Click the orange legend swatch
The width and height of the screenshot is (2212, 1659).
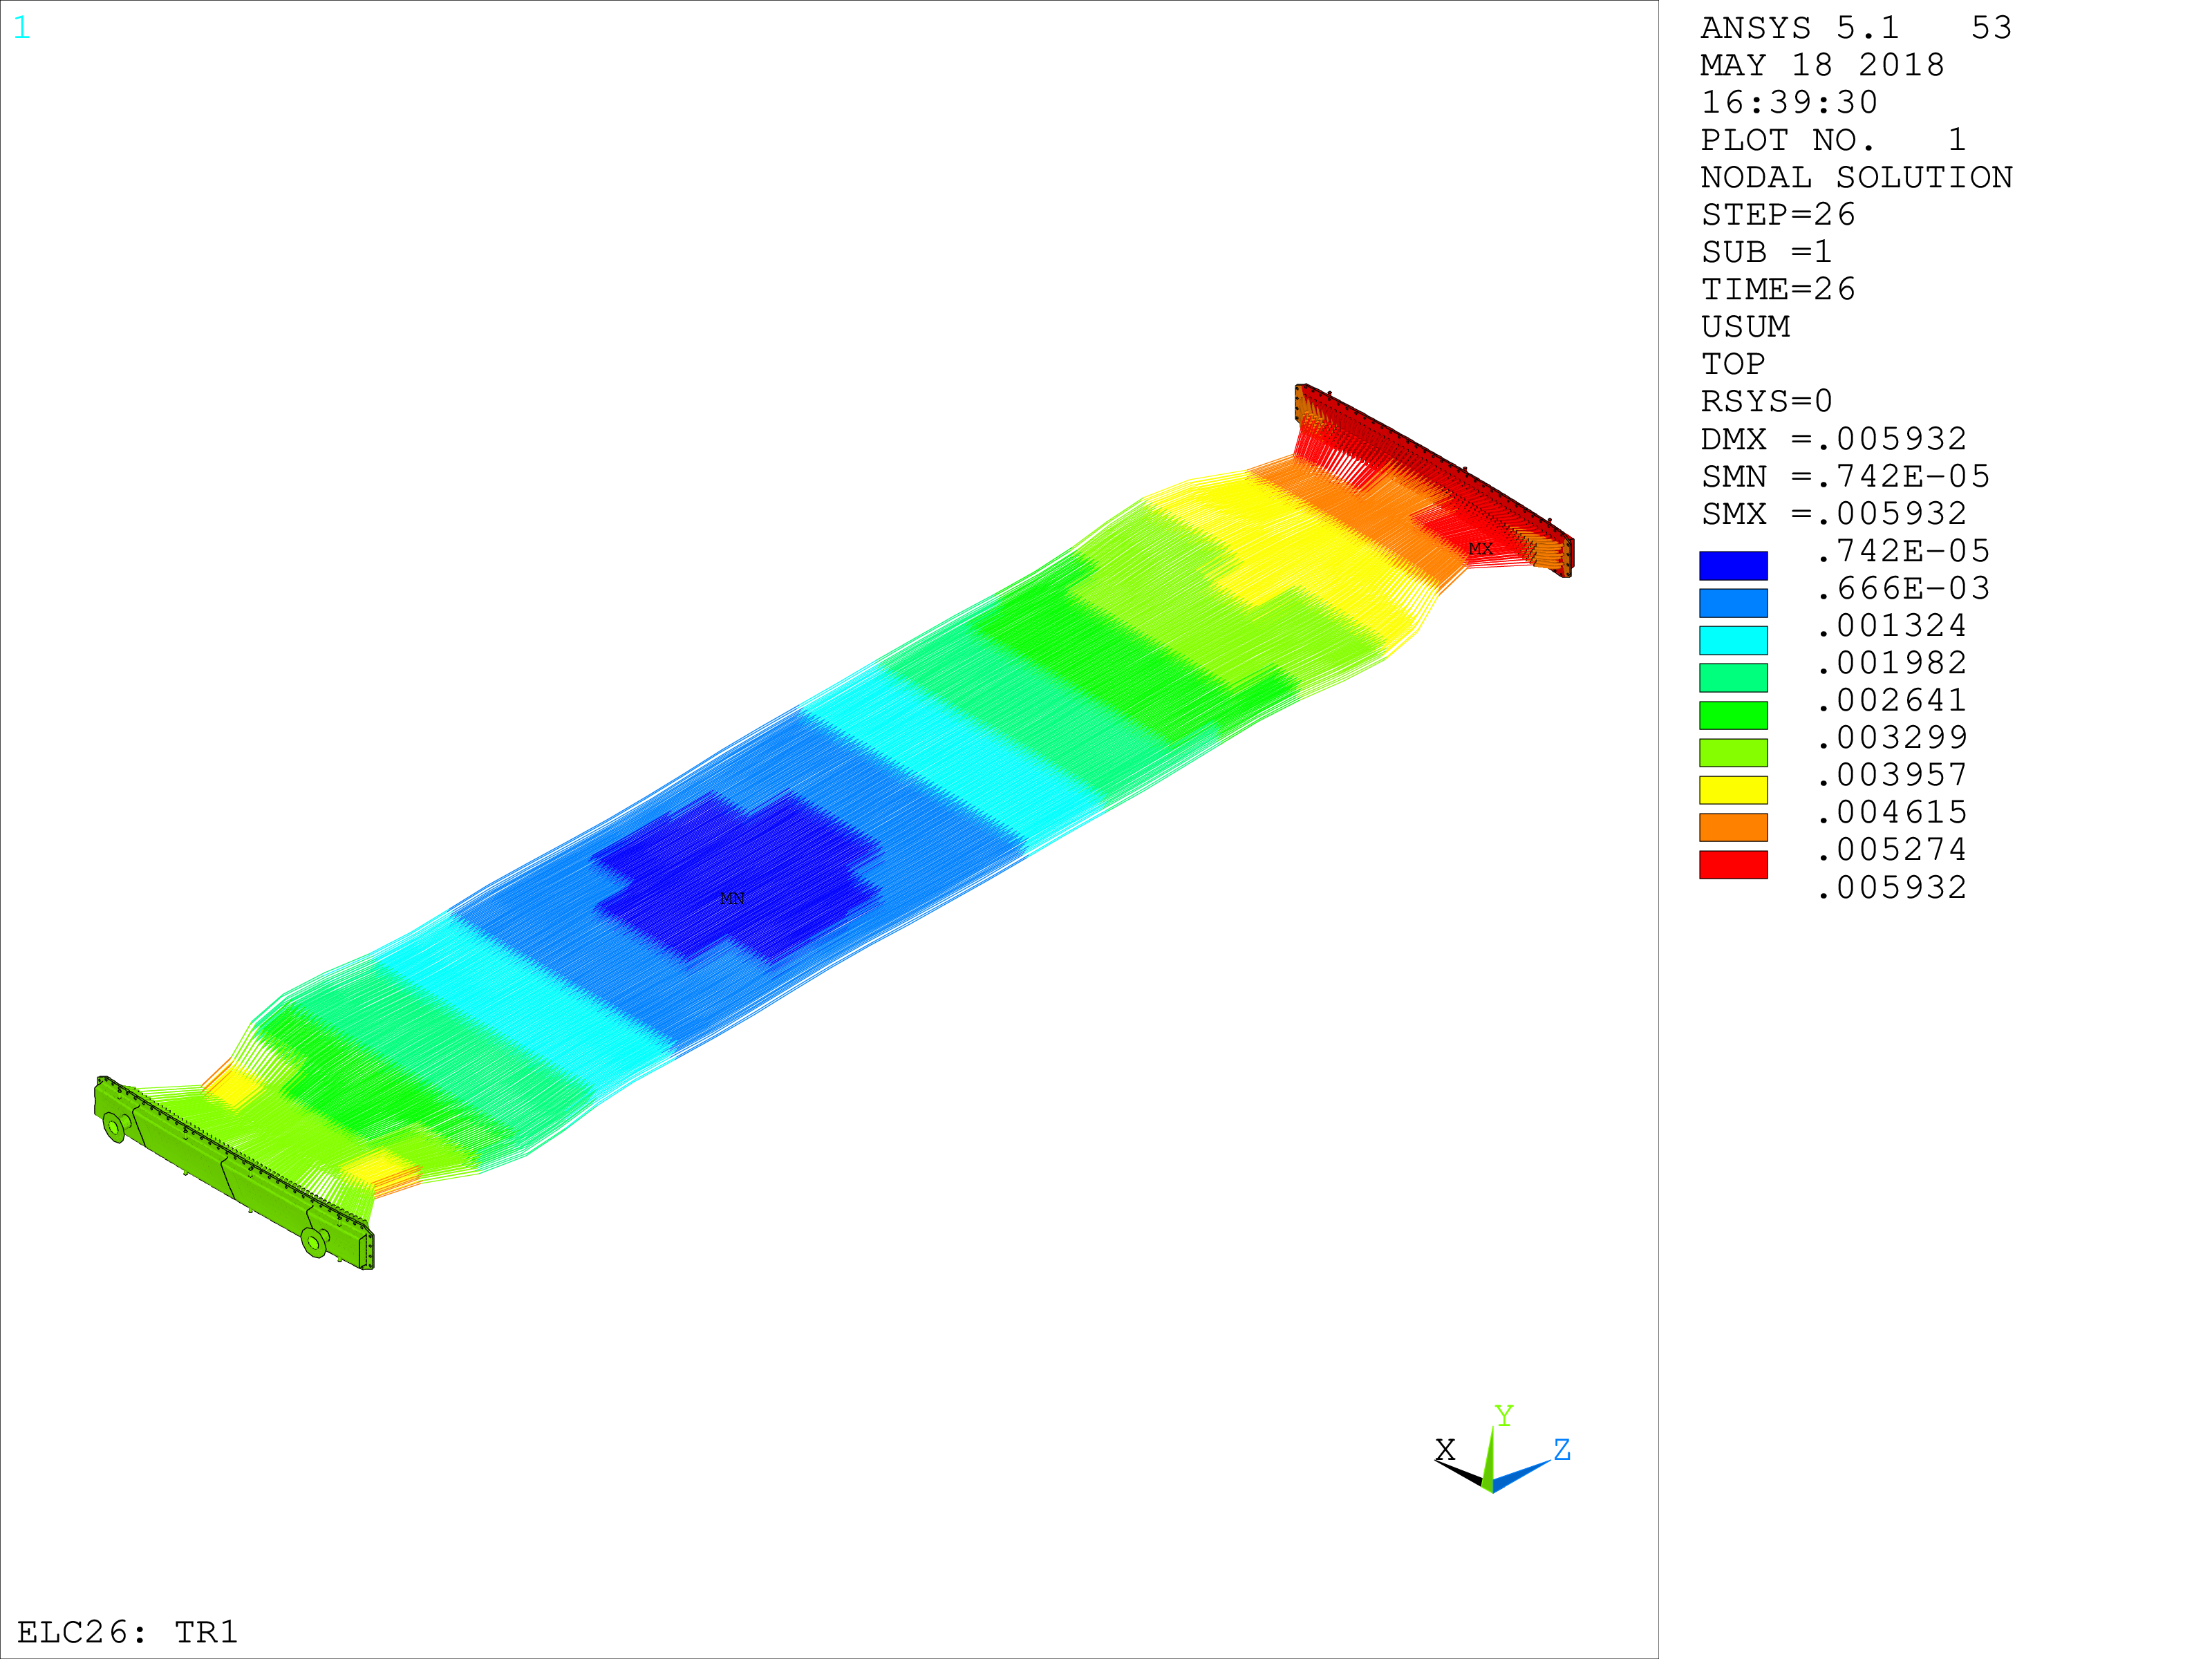click(x=1733, y=827)
